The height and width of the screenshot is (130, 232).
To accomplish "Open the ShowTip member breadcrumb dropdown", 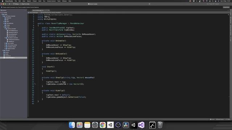I will point(51,13).
